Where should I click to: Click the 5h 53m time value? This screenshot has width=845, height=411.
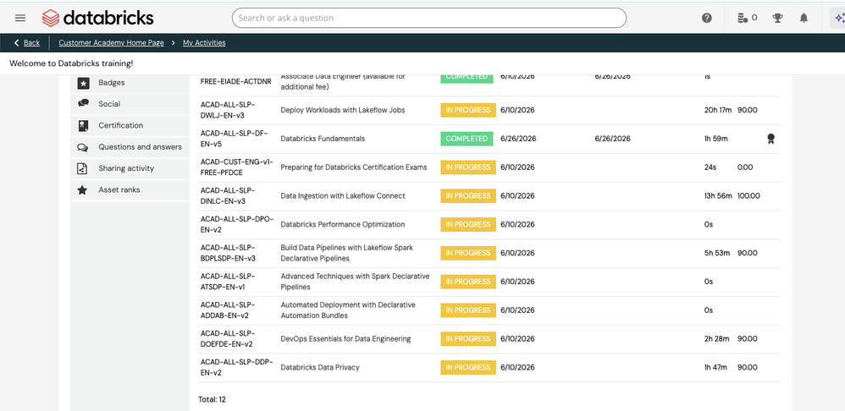[717, 253]
